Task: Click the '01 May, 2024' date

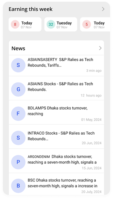Action: point(91,120)
